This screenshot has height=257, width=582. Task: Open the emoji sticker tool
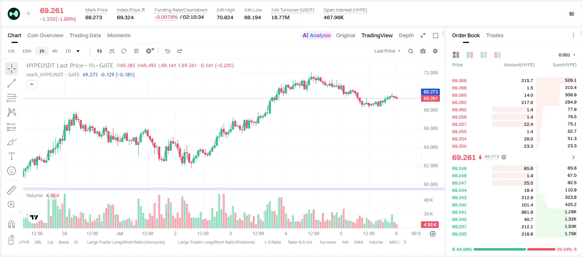(12, 171)
